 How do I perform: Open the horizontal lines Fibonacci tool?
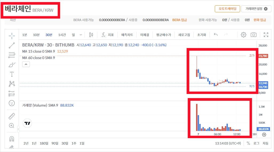pyautogui.click(x=12, y=55)
